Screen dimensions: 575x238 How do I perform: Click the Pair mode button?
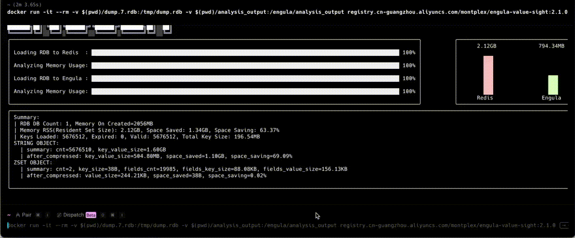click(23, 215)
